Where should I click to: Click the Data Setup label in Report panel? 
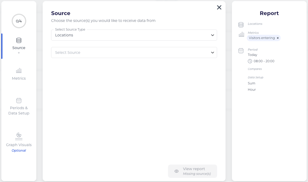click(255, 77)
